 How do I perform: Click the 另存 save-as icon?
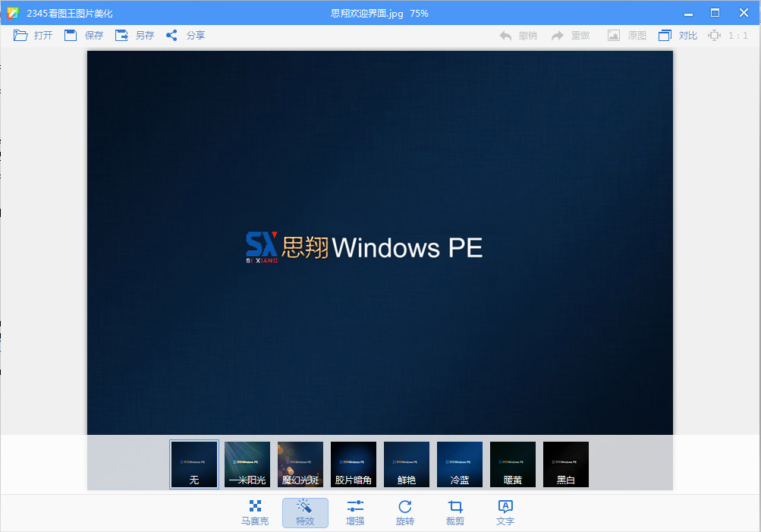(x=121, y=36)
